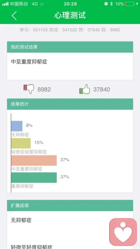Select the yellow 15% bar
This screenshot has width=140, height=249.
pyautogui.click(x=21, y=143)
